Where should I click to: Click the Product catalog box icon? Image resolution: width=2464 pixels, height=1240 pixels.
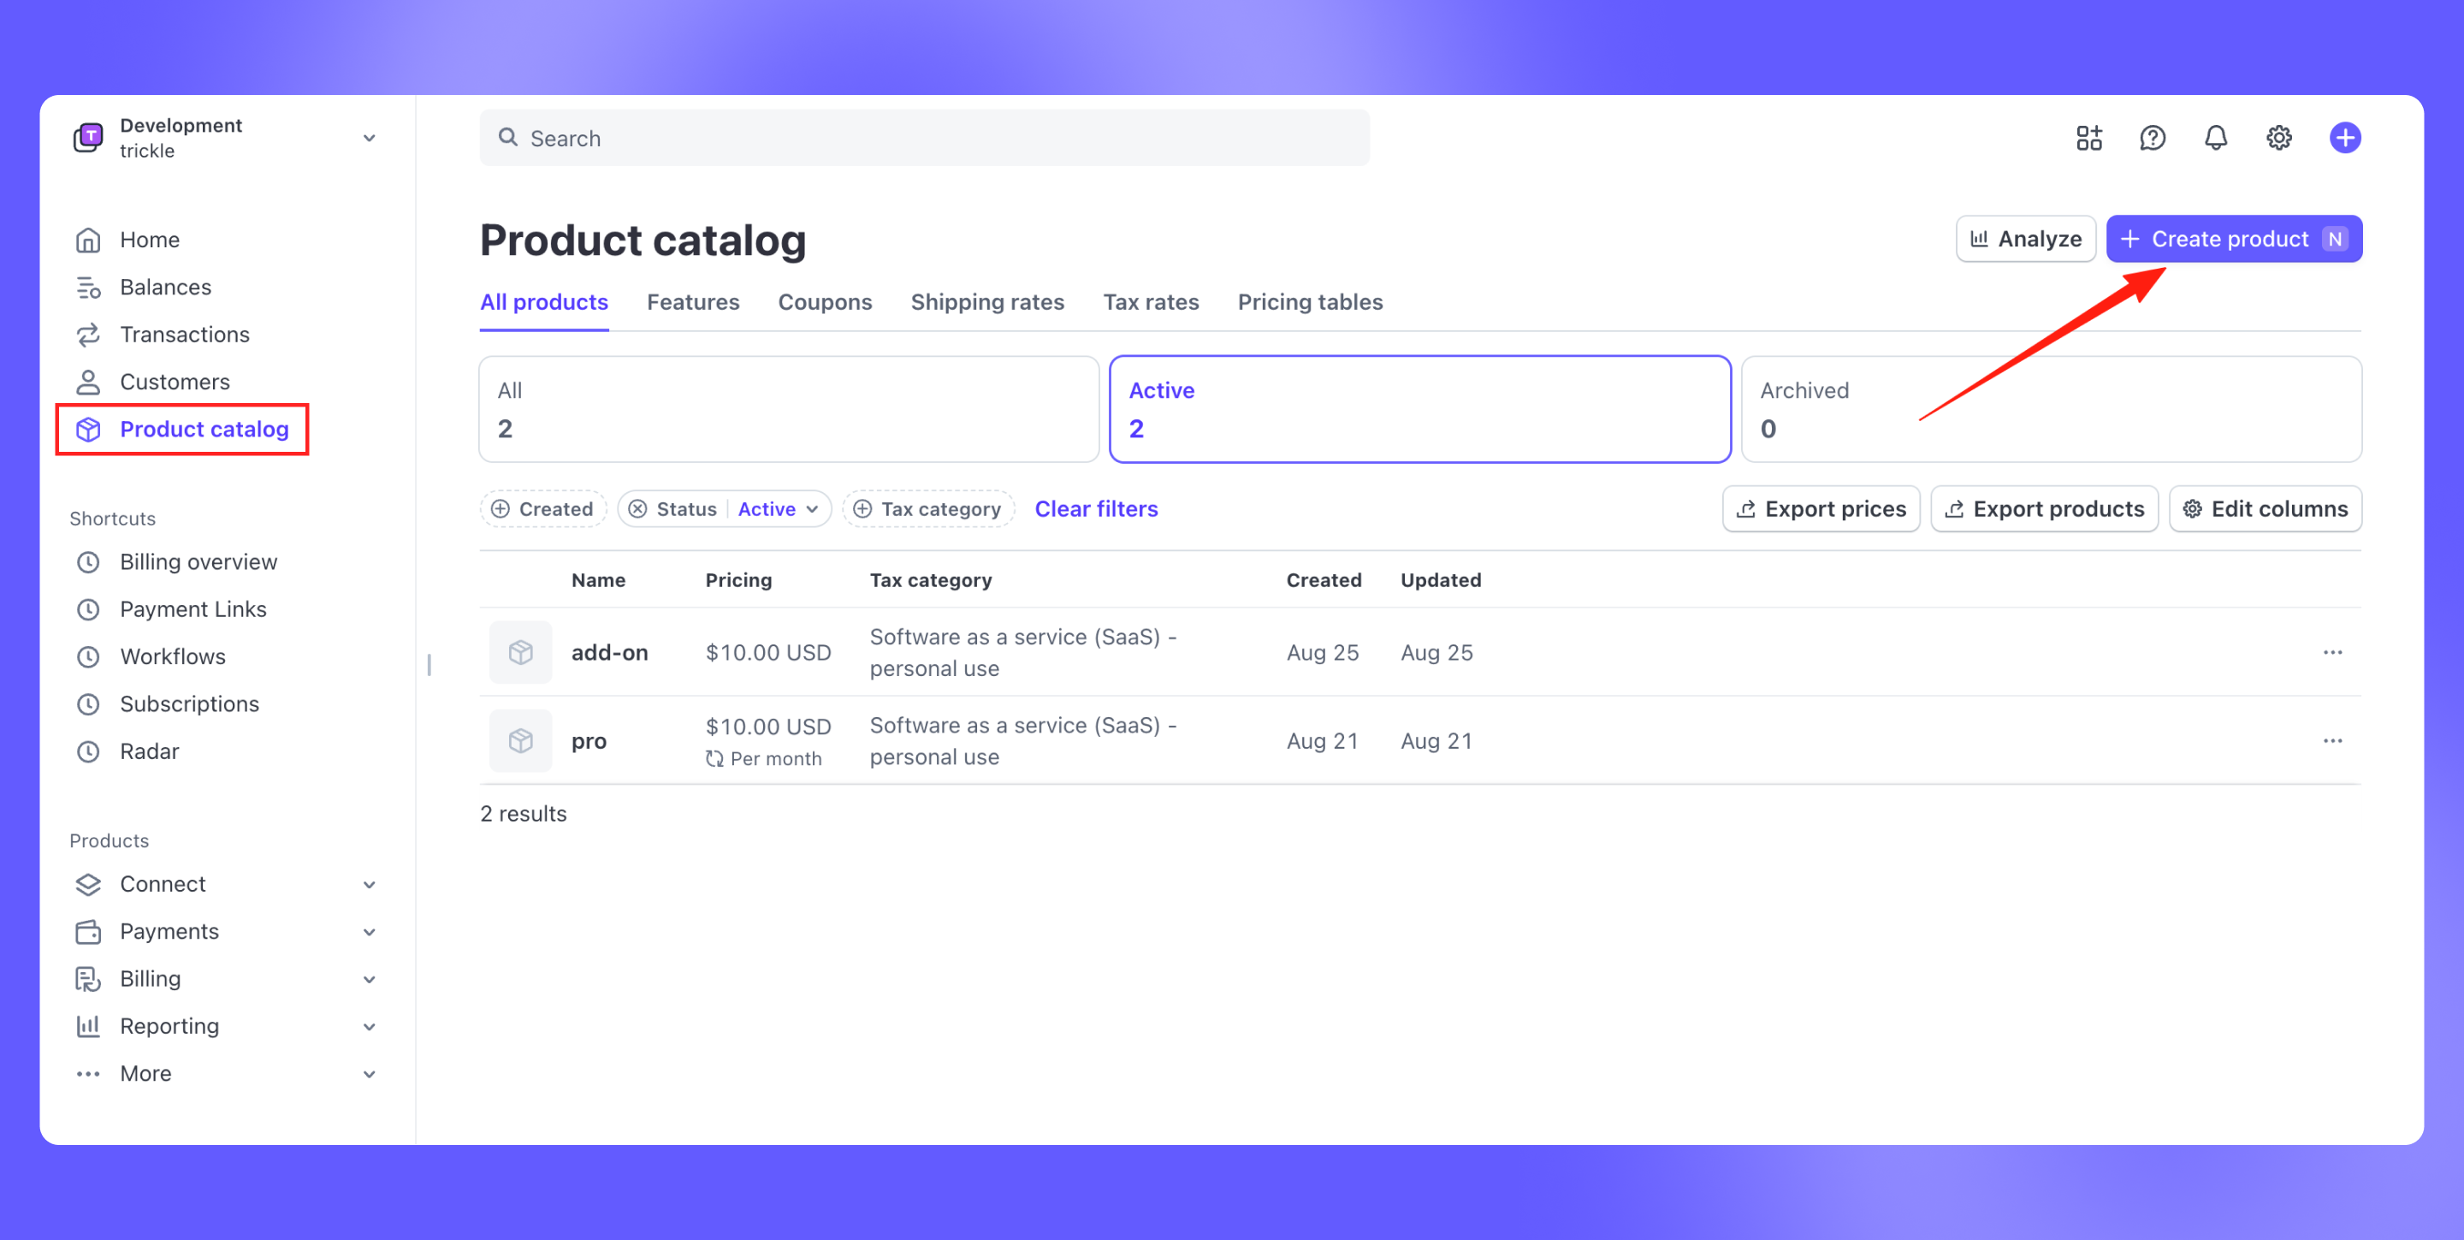click(88, 430)
